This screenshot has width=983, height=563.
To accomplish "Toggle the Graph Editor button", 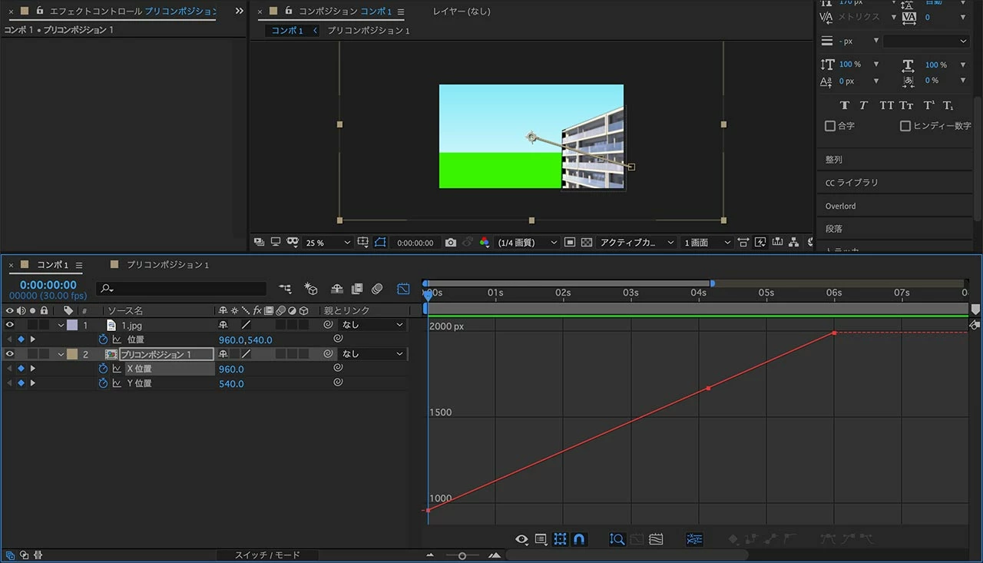I will [403, 289].
